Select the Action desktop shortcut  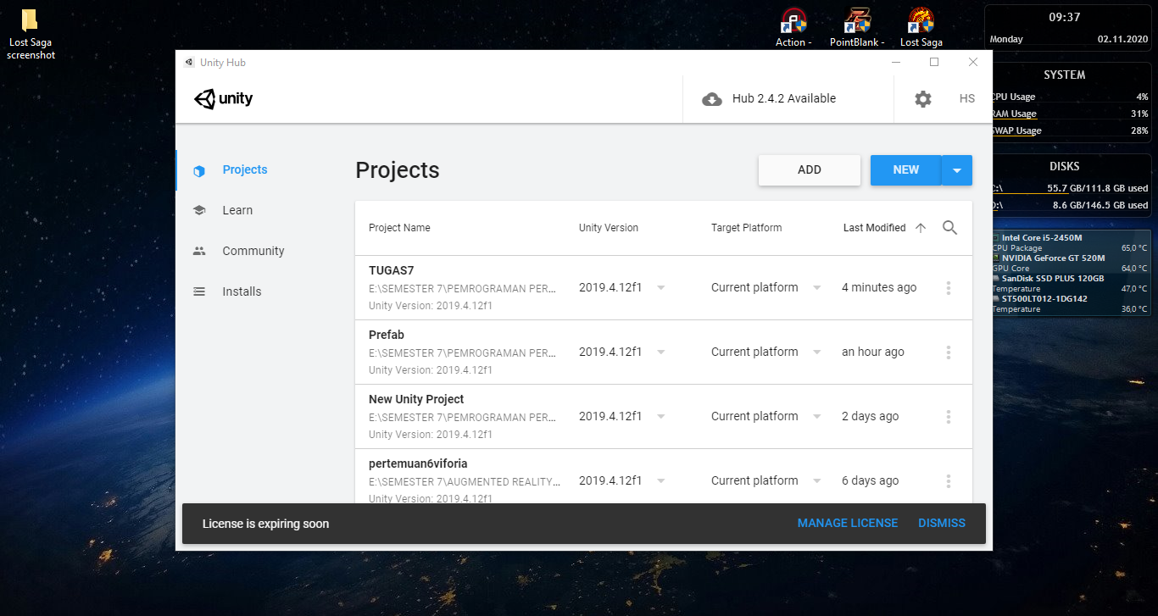coord(793,27)
